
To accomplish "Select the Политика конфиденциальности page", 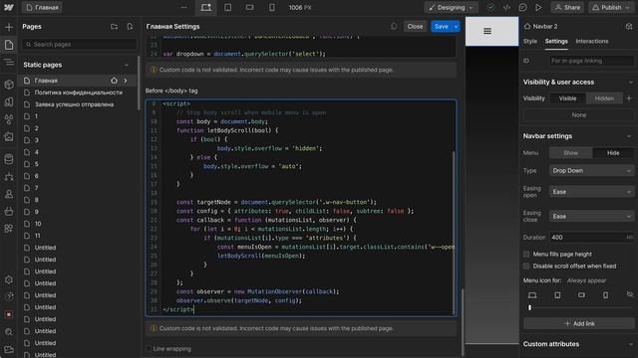I will tap(78, 92).
